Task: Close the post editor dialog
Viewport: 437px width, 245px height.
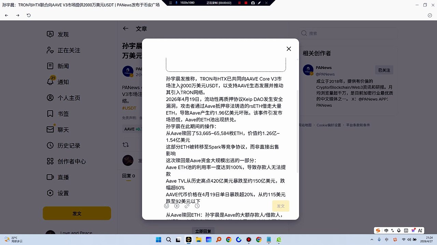Action: click(x=289, y=49)
